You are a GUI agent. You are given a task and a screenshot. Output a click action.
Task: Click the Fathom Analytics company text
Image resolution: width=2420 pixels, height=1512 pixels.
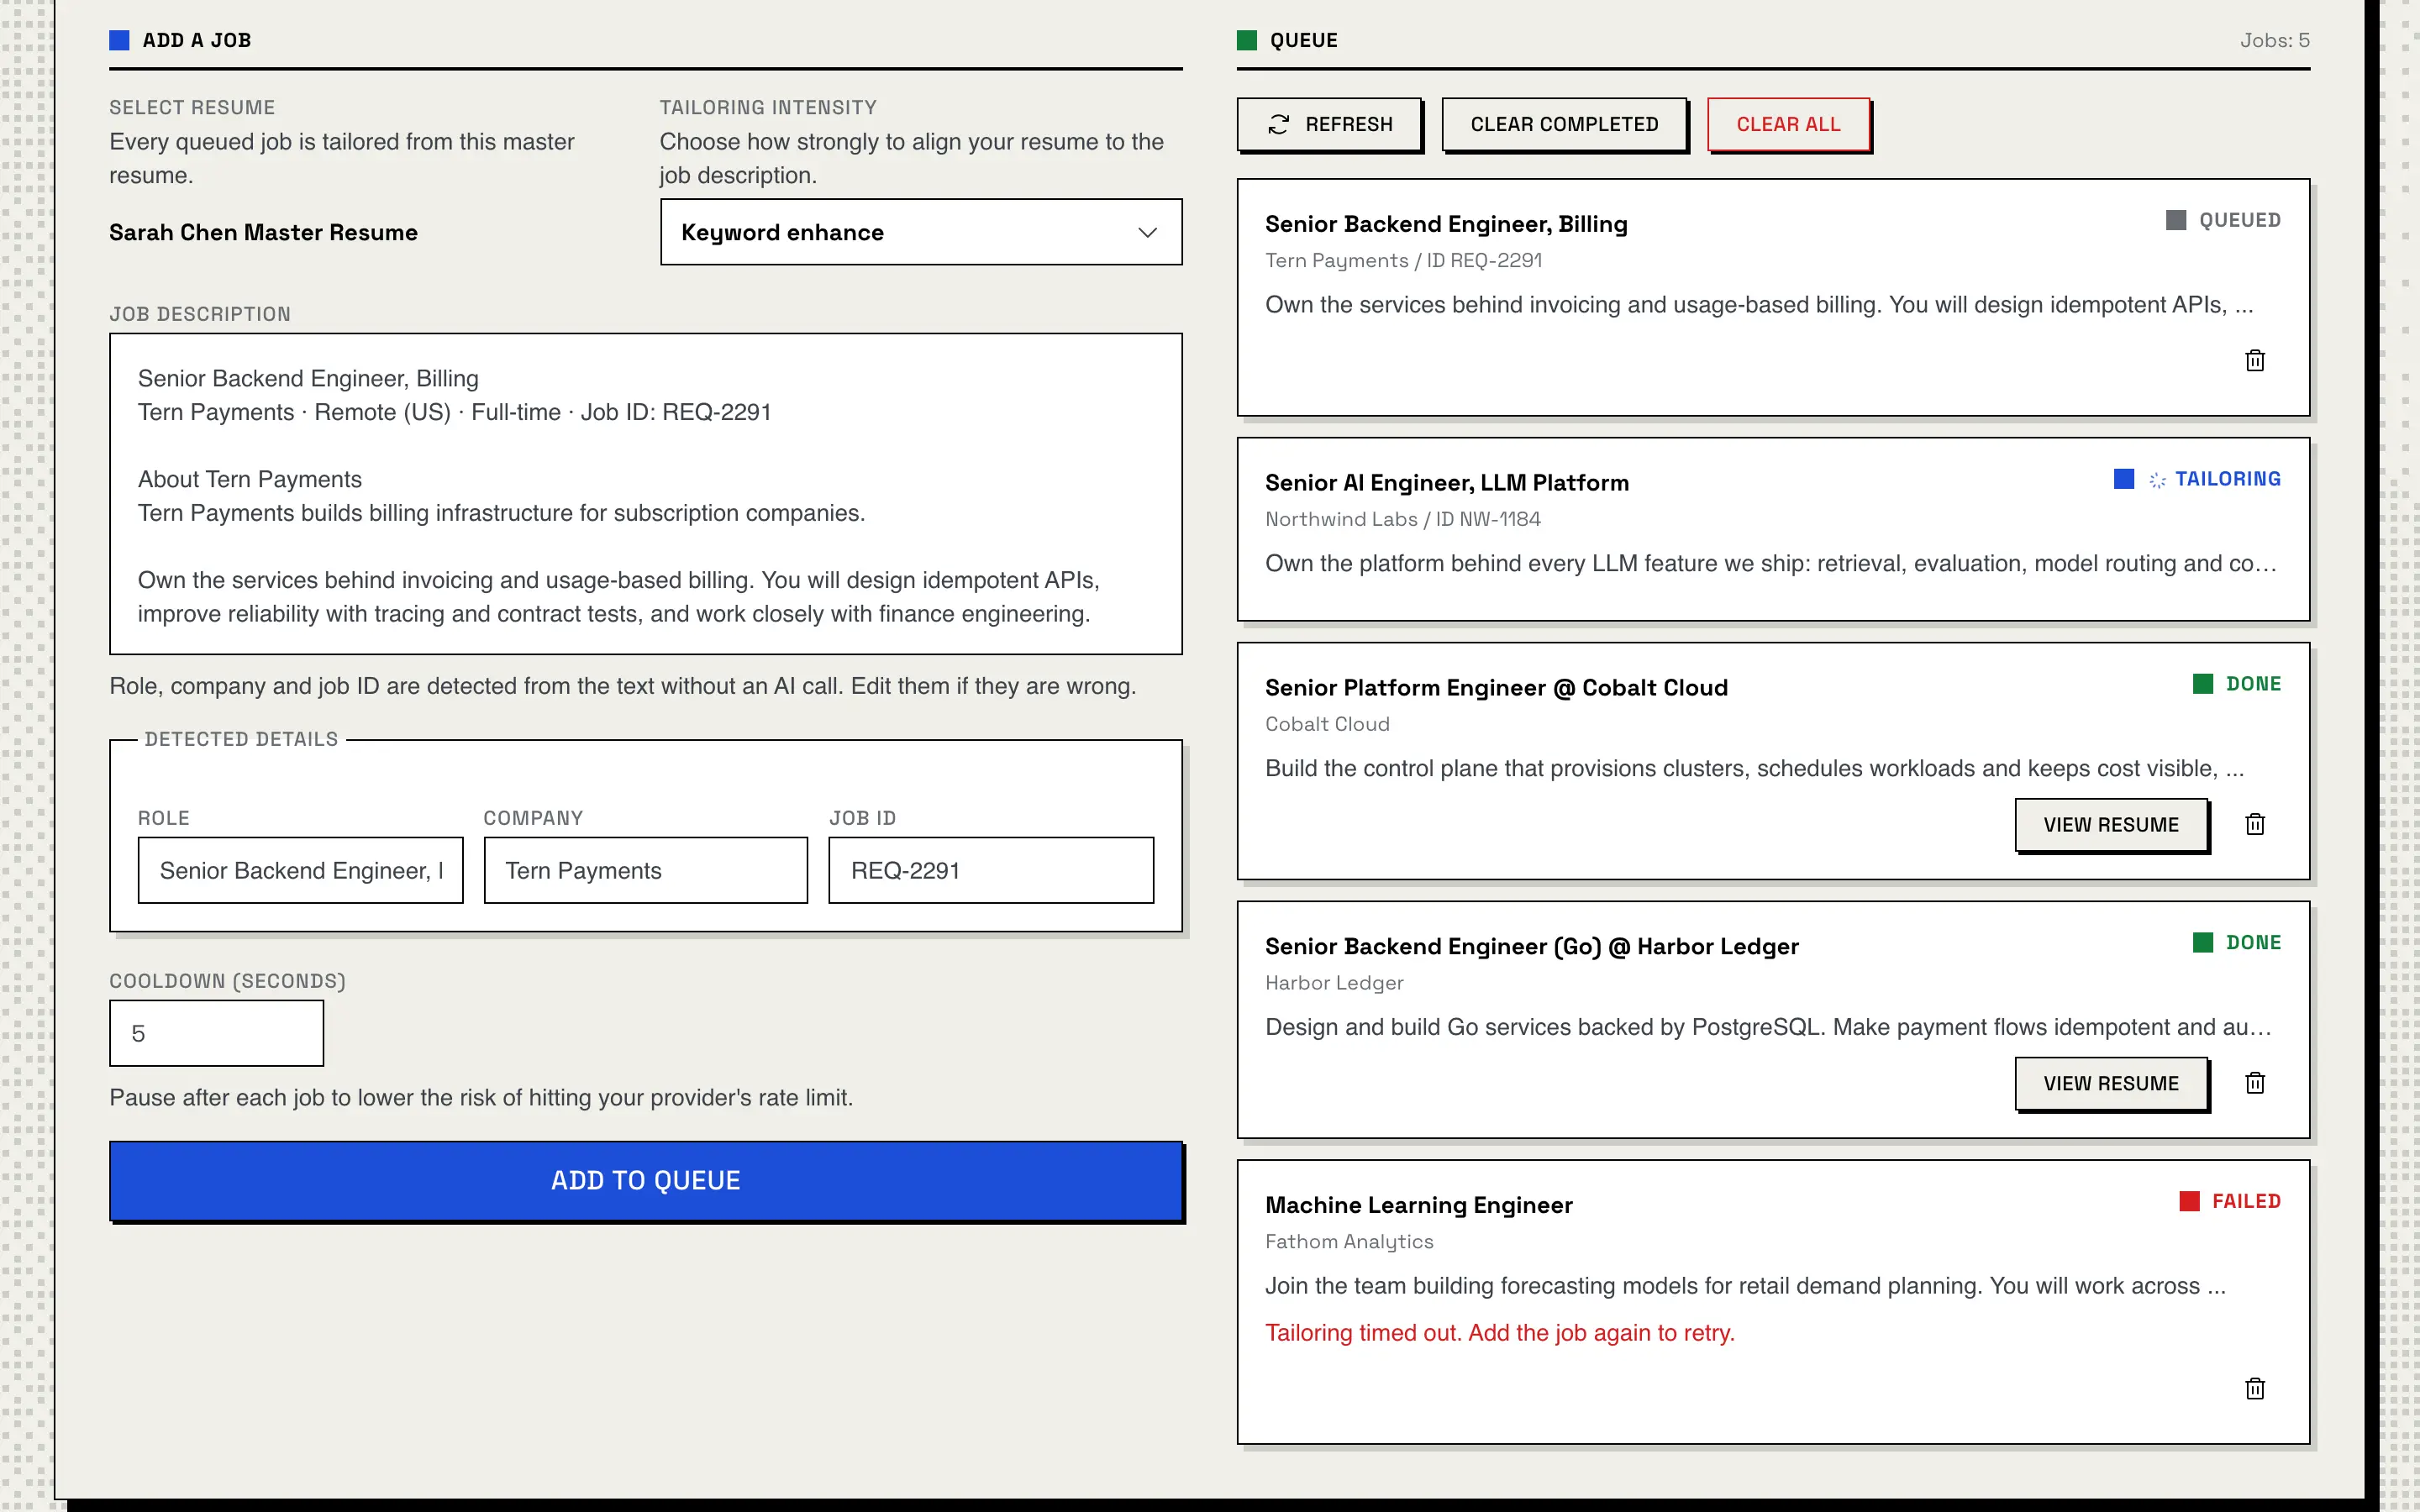coord(1349,1242)
